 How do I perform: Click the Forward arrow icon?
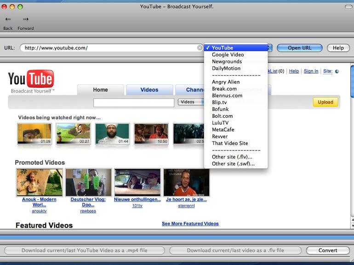click(x=26, y=19)
